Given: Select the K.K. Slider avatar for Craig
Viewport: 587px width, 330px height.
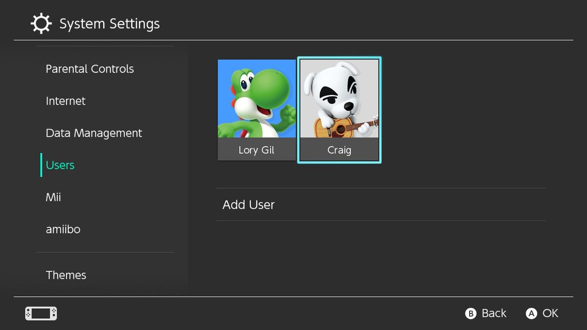Looking at the screenshot, I should tap(339, 98).
